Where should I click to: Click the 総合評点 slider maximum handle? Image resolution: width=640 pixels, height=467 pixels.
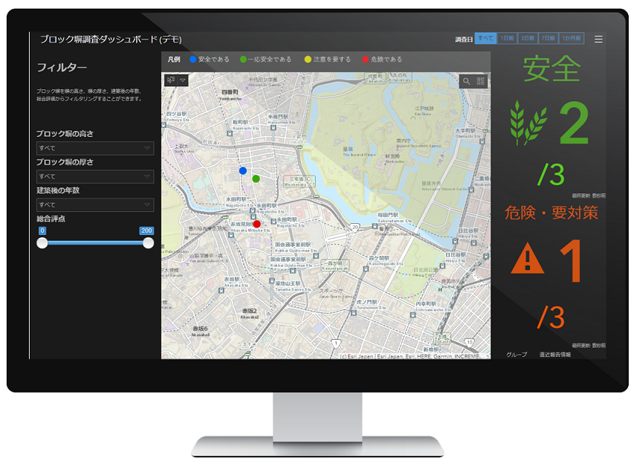pyautogui.click(x=148, y=242)
